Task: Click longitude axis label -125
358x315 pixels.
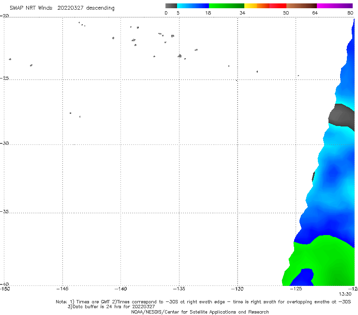Action: 296,289
